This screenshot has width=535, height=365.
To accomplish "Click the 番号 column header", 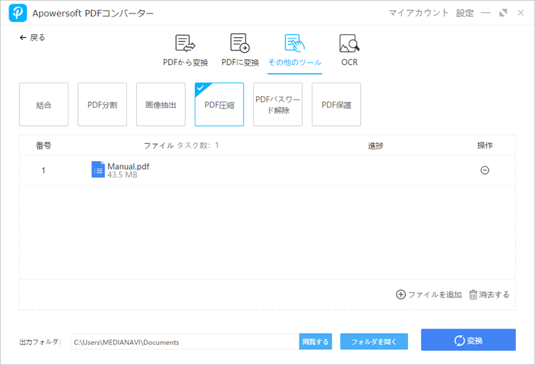I will 44,145.
